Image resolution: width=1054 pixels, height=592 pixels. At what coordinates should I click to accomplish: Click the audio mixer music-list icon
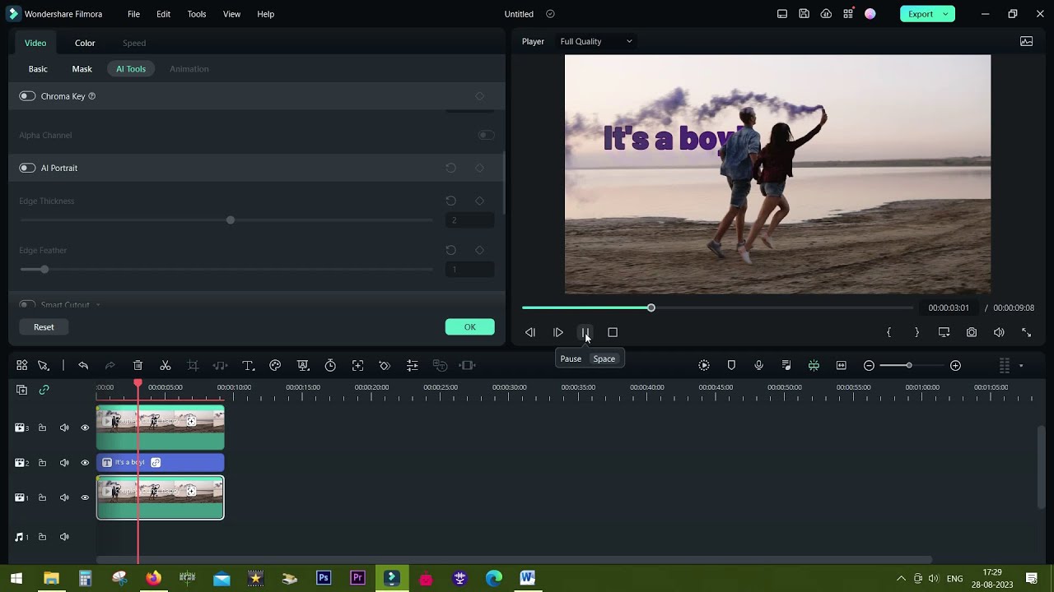(786, 365)
